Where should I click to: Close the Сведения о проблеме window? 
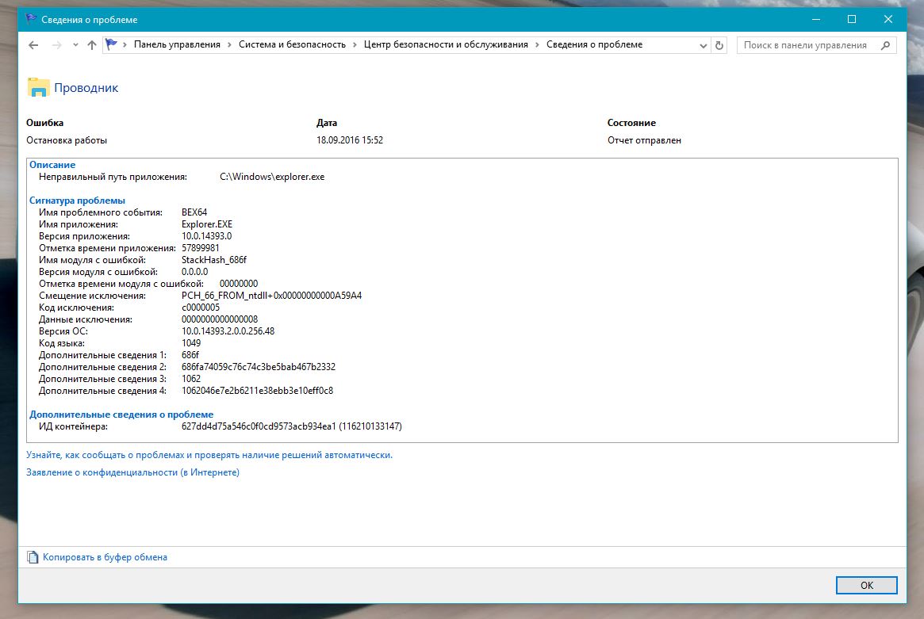coord(888,20)
